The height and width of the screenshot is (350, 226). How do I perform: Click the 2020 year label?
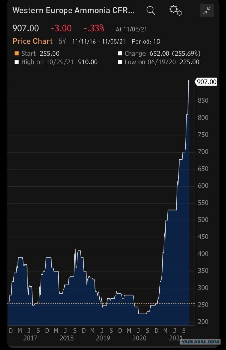139,338
